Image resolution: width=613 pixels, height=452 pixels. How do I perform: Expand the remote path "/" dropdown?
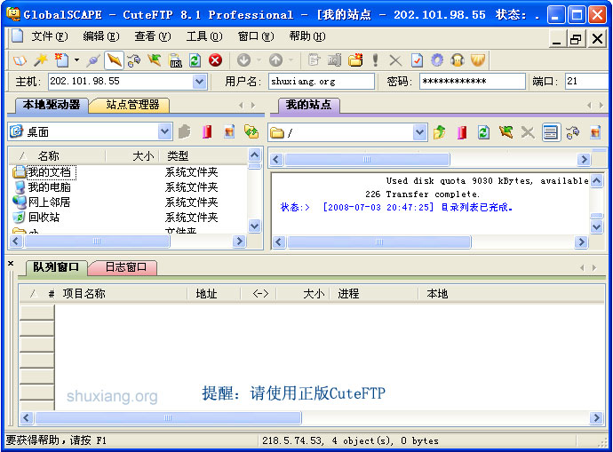(x=420, y=132)
